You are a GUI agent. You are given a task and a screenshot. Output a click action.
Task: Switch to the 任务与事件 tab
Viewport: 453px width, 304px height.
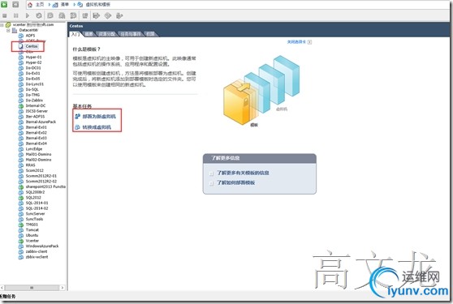[x=131, y=34]
